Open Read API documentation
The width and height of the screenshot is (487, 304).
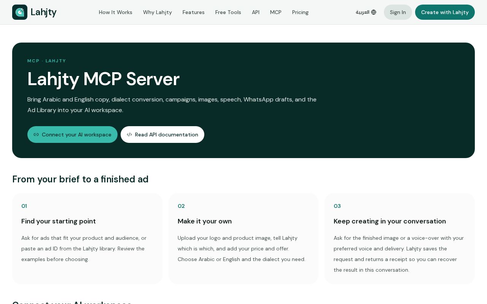[x=162, y=135]
